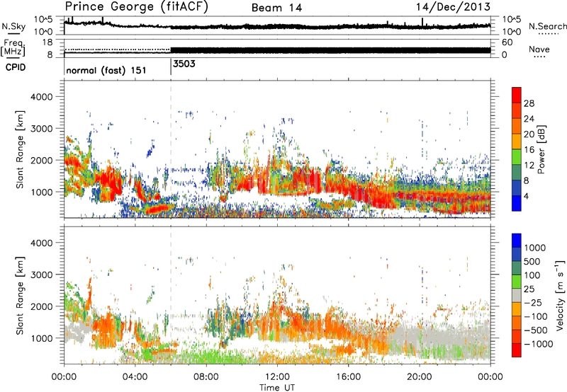Viewport: 567px width, 392px height.
Task: Click the N.Sky legend label
Action: pos(13,26)
